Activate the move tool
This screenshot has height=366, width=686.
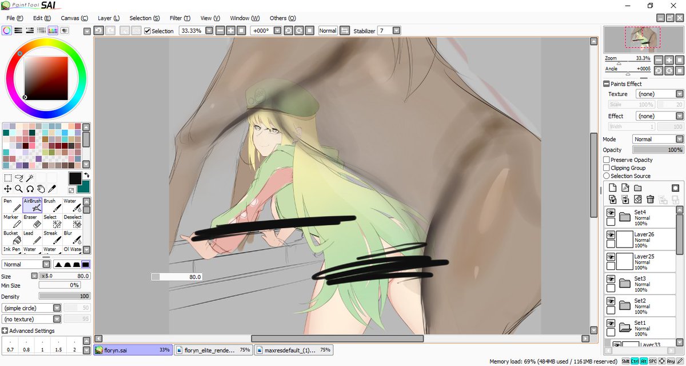click(8, 188)
